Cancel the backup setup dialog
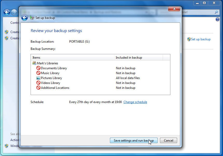The height and width of the screenshot is (156, 223). tap(168, 141)
